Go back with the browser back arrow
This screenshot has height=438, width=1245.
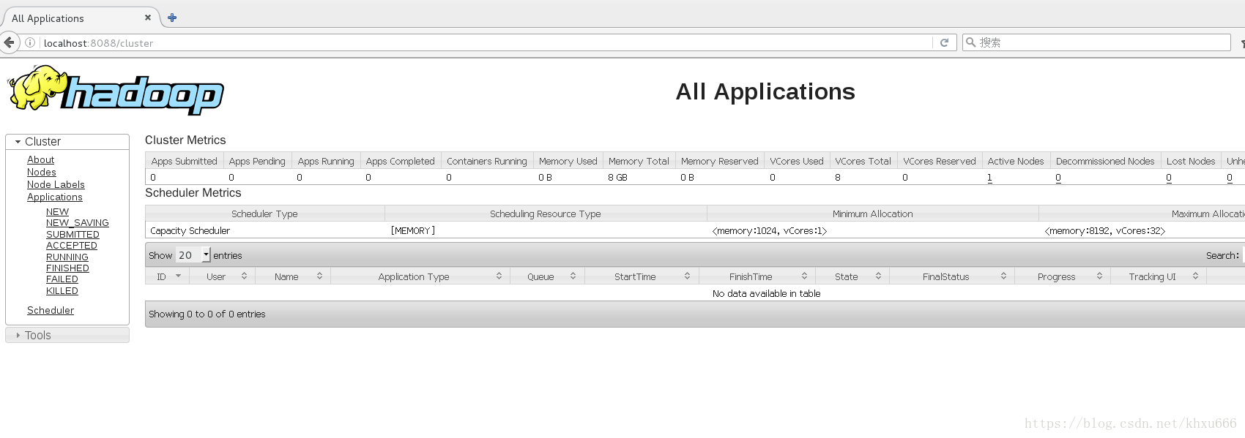coord(9,42)
